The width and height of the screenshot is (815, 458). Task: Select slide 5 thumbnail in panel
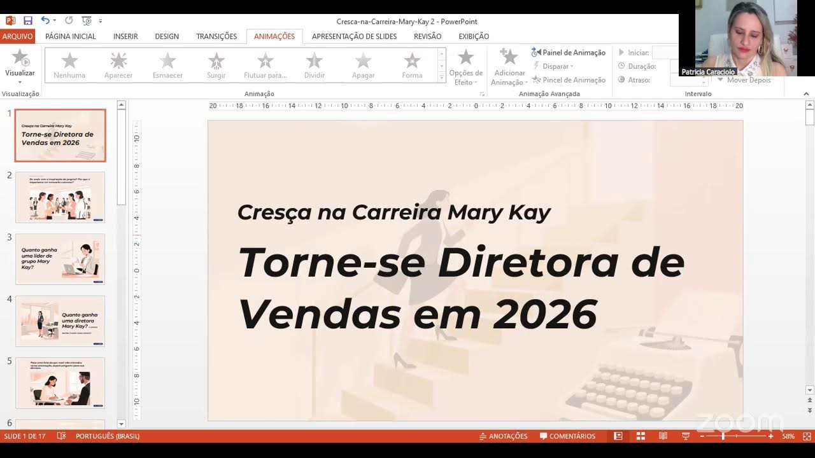point(60,383)
